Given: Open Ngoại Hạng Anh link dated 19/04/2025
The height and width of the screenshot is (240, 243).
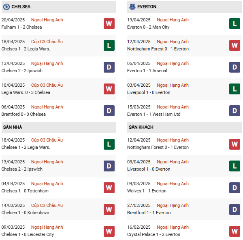Looking at the screenshot, I should (173, 20).
